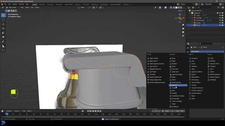Click the zoom magnifier icon in viewport
This screenshot has width=225, height=126.
coord(183,25)
